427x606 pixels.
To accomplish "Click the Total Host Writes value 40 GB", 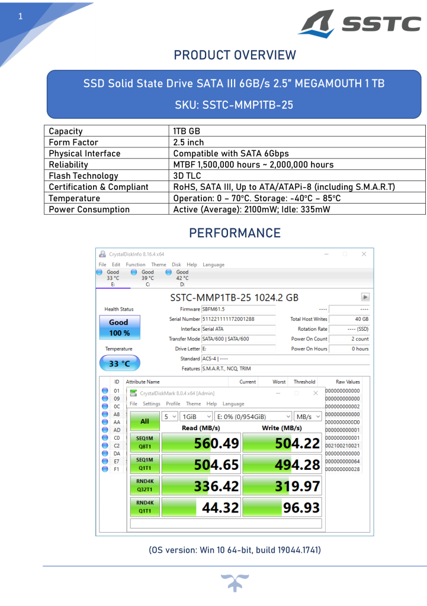I will pos(349,319).
